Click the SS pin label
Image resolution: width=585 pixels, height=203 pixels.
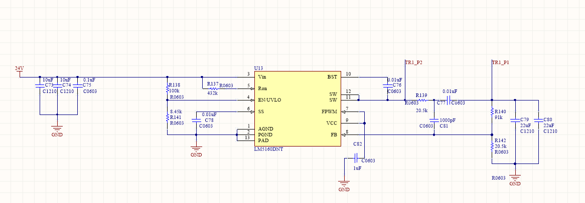point(261,111)
